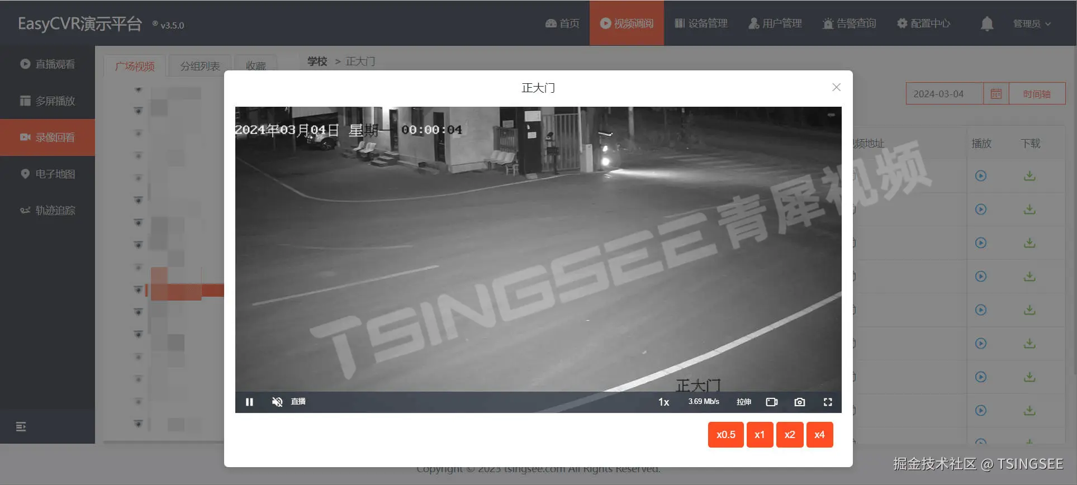1077x485 pixels.
Task: Take a snapshot with the camera icon
Action: (x=800, y=402)
